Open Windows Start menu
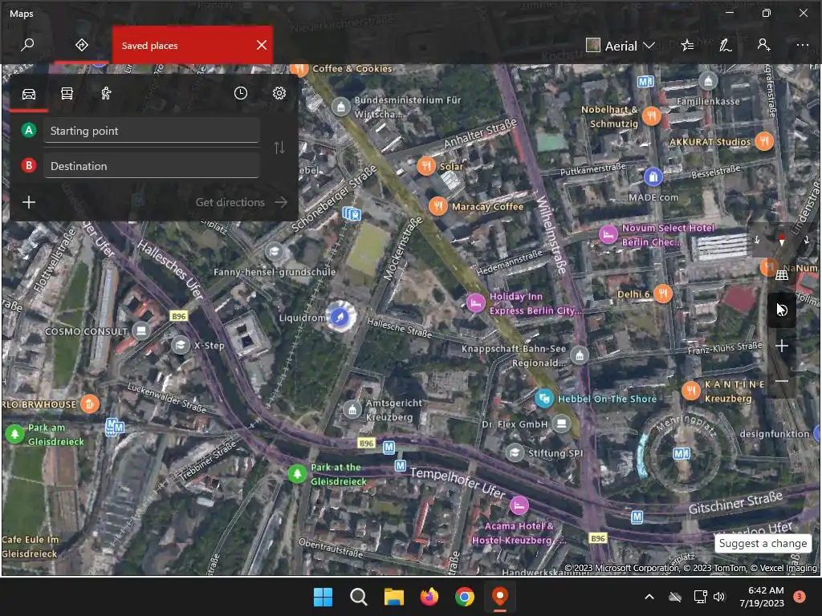Screen dimensions: 822x616 (323, 597)
